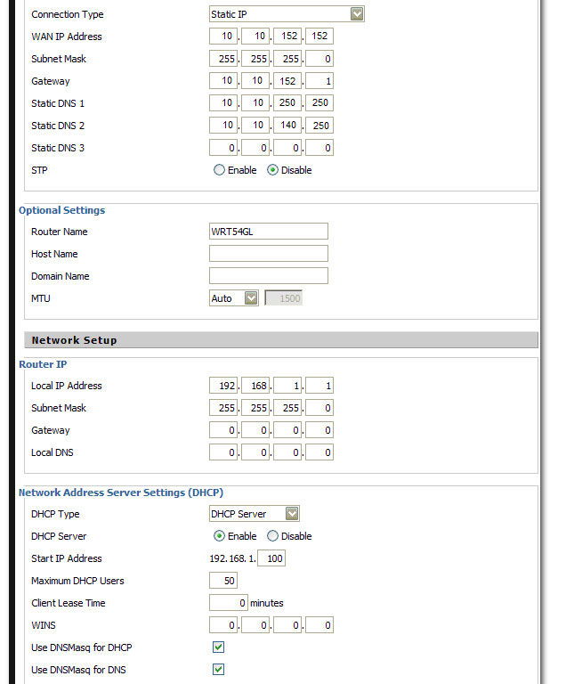This screenshot has height=684, width=566.
Task: Click the Host Name field
Action: click(269, 254)
